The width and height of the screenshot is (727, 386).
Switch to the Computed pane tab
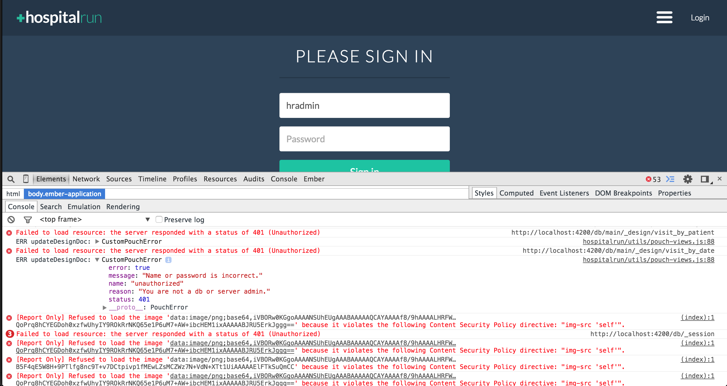(x=516, y=193)
